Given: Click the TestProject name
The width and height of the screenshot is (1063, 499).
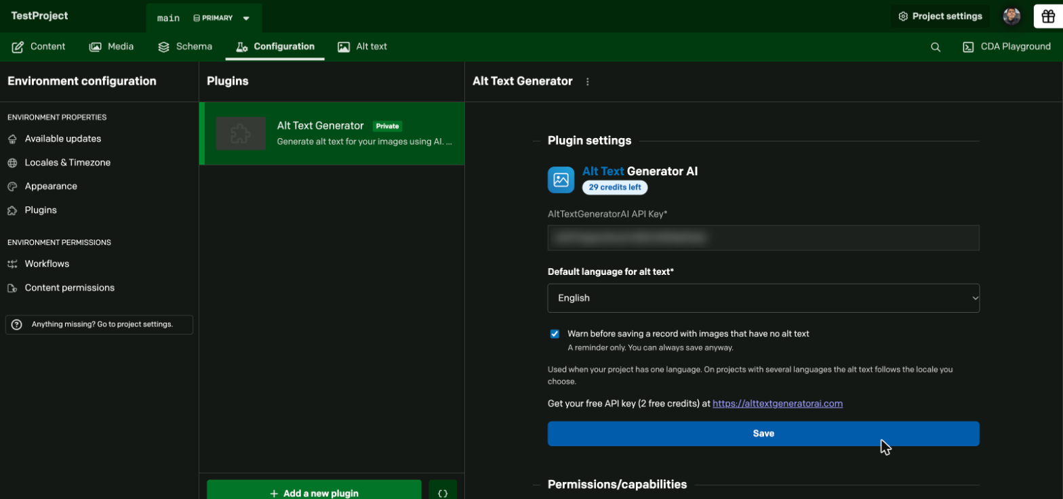Looking at the screenshot, I should tap(39, 16).
